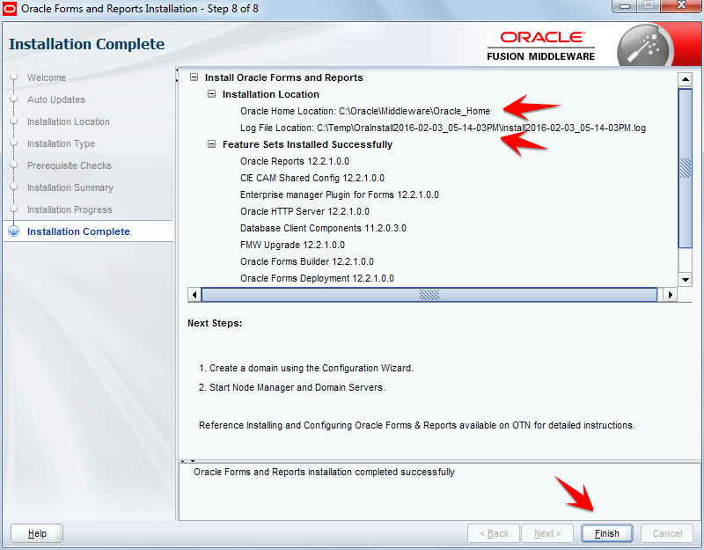Close the installer window

(680, 6)
